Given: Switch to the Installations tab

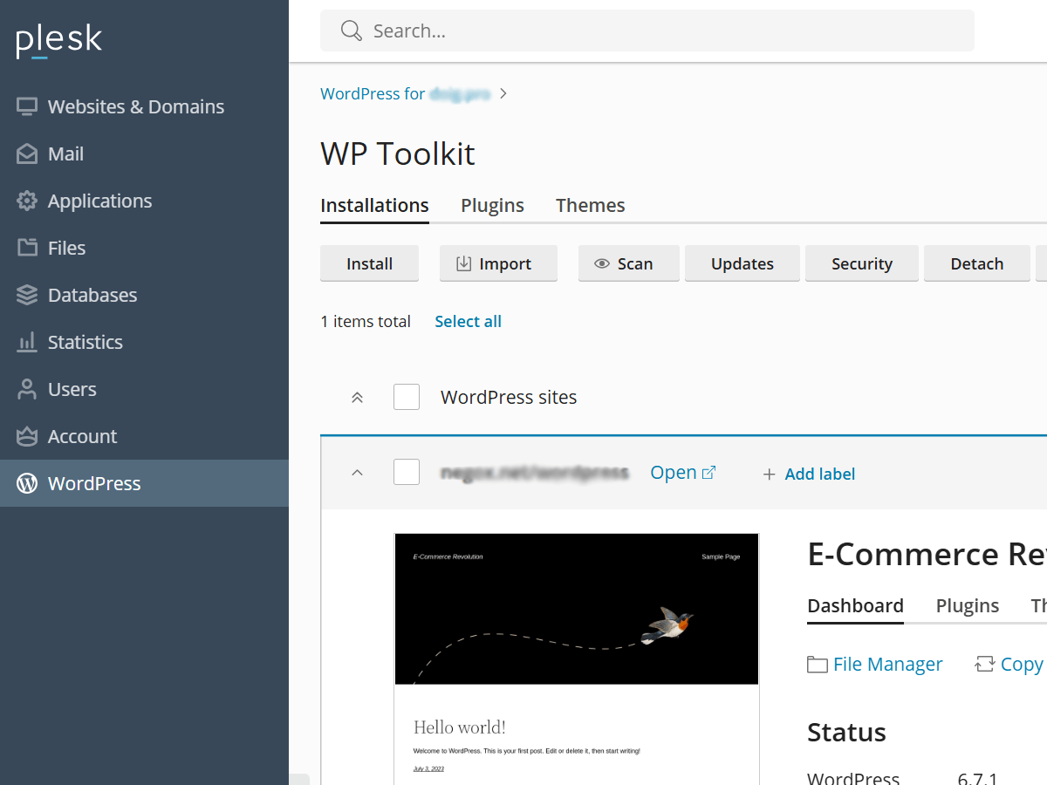Looking at the screenshot, I should 374,205.
